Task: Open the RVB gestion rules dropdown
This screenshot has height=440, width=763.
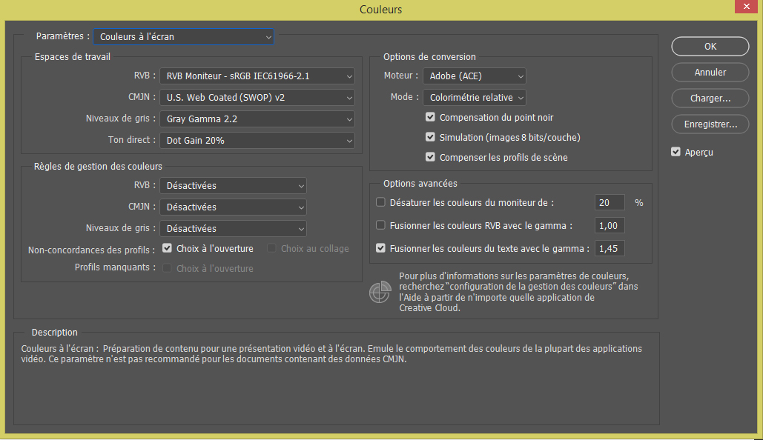Action: (x=232, y=185)
